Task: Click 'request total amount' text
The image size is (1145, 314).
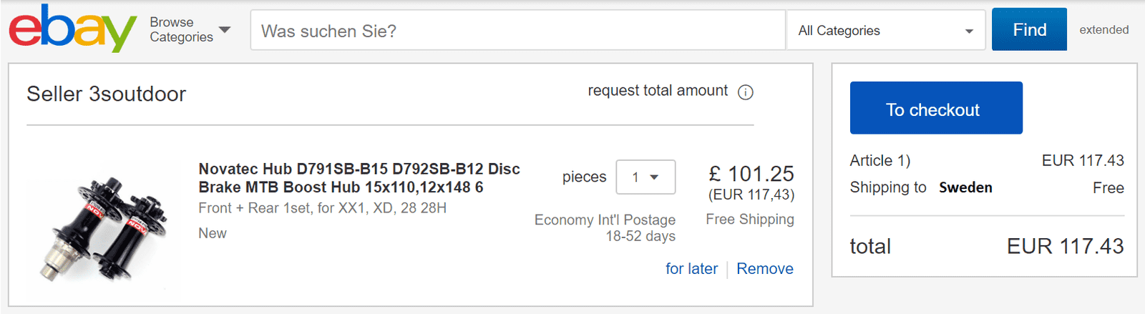Action: click(x=657, y=91)
